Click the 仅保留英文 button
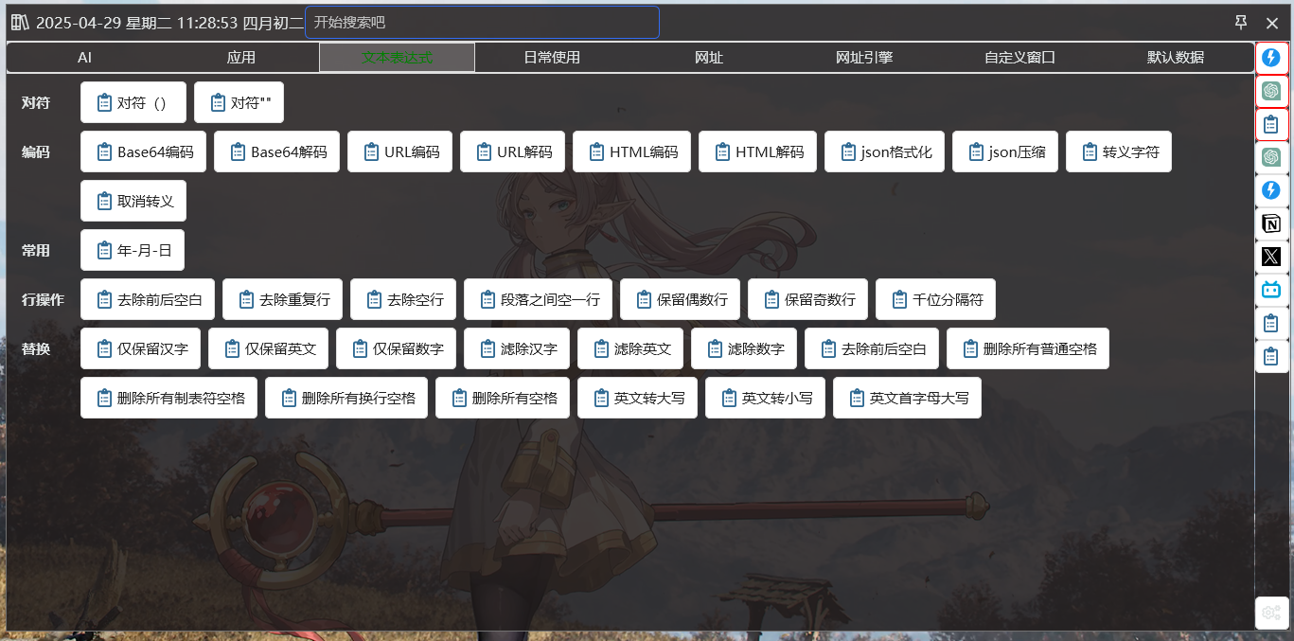1294x641 pixels. [269, 348]
